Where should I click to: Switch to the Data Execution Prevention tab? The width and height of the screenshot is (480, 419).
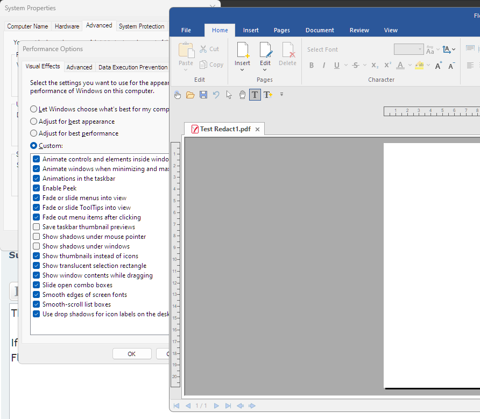[x=132, y=67]
